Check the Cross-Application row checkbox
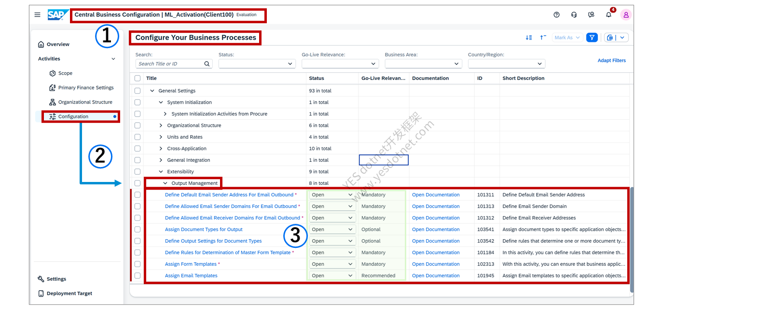Image resolution: width=772 pixels, height=310 pixels. pyautogui.click(x=138, y=149)
